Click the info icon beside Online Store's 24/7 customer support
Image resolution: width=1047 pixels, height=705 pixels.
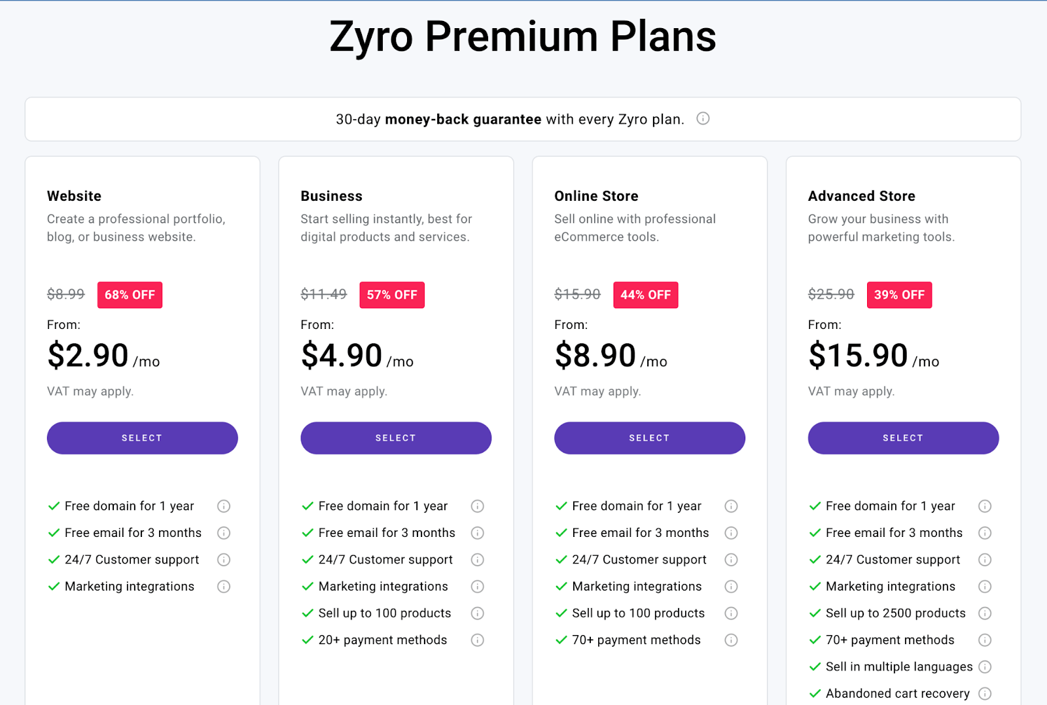pyautogui.click(x=731, y=559)
